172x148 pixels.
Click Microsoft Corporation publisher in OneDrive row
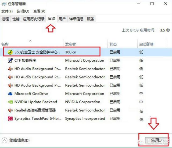point(85,94)
